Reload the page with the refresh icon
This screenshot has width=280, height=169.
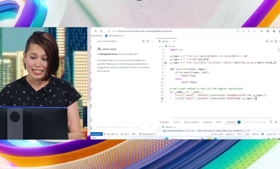pos(101,31)
